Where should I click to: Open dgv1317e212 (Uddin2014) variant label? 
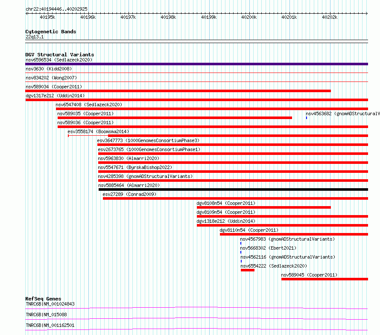(55, 96)
